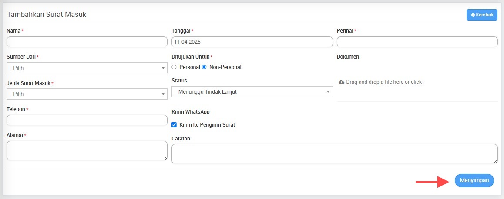Click into the Perihal input field
504x199 pixels.
click(x=417, y=42)
